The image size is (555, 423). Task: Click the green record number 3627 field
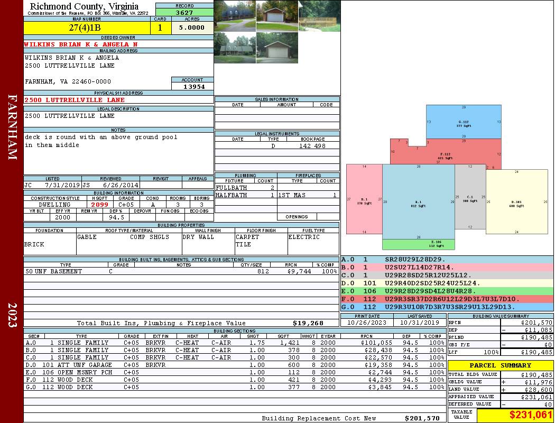tap(184, 12)
